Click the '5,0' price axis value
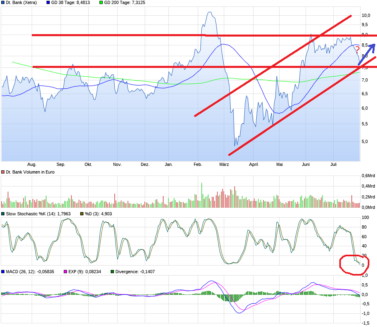The image size is (377, 327). tap(365, 141)
